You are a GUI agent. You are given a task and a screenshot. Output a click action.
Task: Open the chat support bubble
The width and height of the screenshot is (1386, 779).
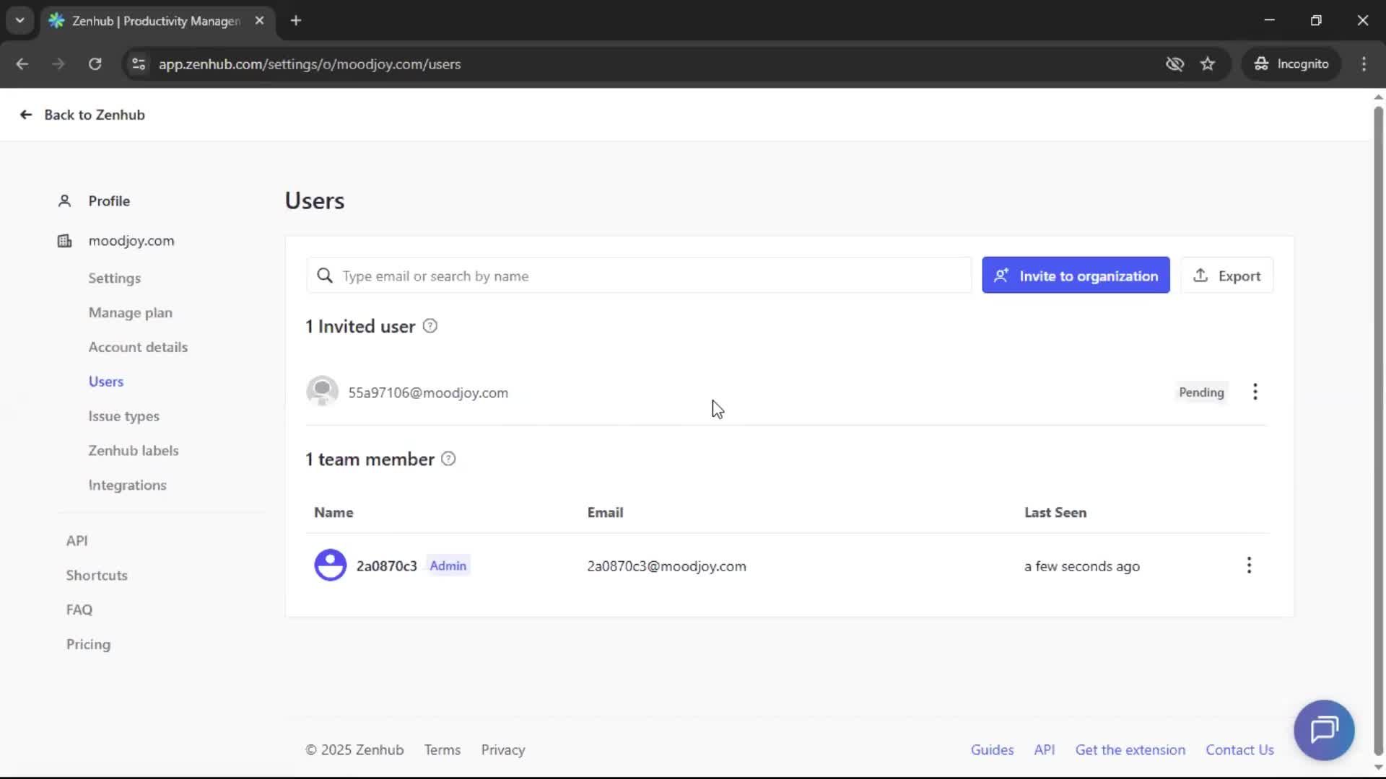1324,730
